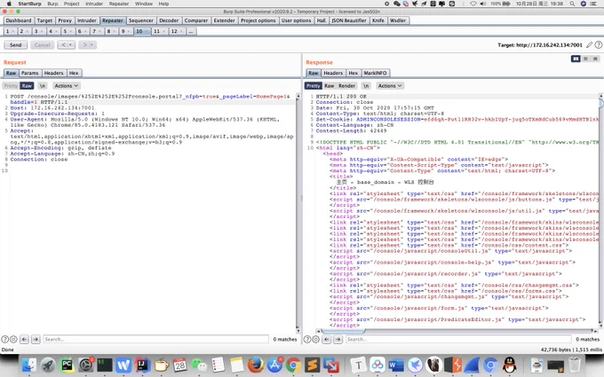Viewport: 604px width, 377px height.
Task: Toggle \n non-printable characters in request
Action: point(43,86)
